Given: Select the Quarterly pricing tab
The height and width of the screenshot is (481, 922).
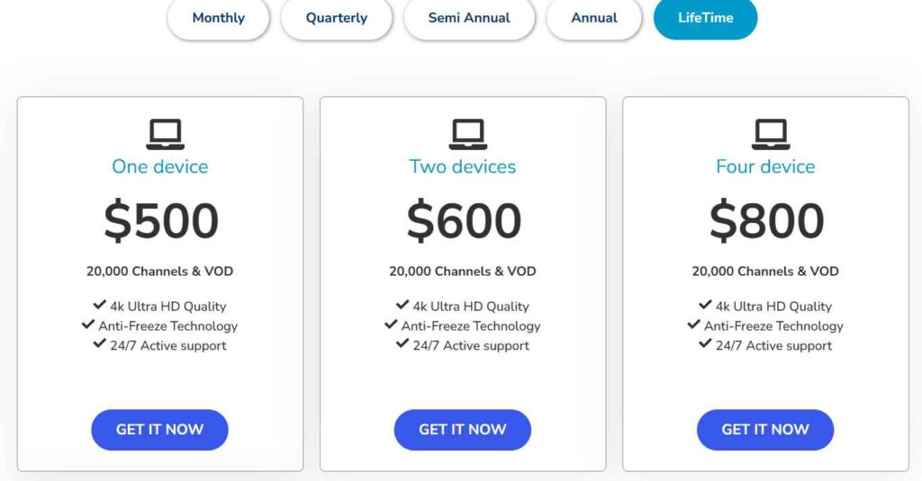Looking at the screenshot, I should pos(336,18).
